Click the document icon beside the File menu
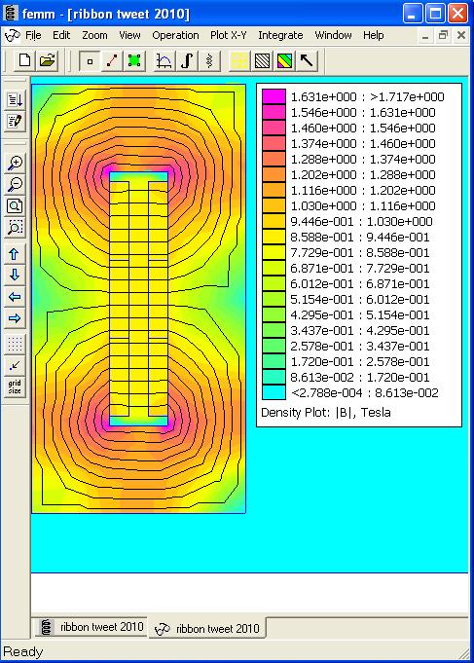474x663 pixels. coord(13,35)
